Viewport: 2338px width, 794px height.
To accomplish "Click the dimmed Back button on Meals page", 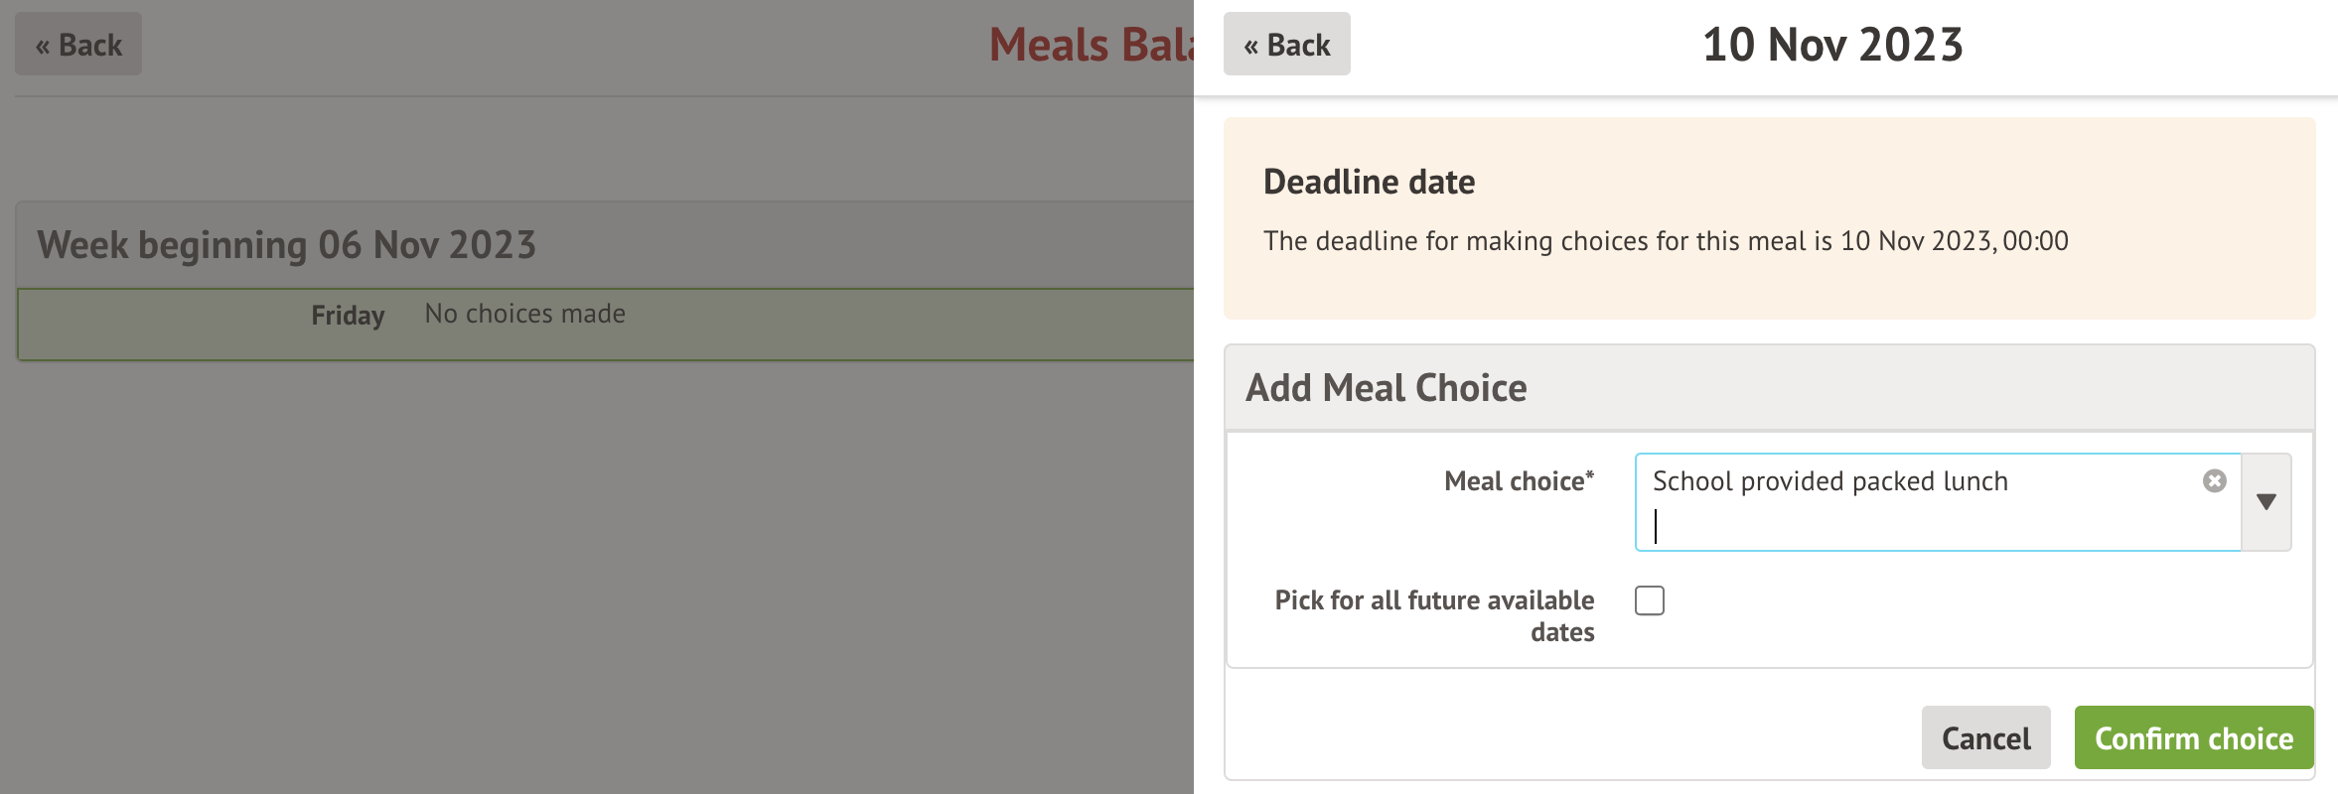I will coord(78,45).
